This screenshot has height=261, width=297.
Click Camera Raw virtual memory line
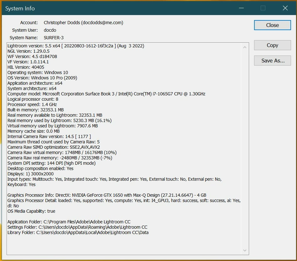point(62,152)
